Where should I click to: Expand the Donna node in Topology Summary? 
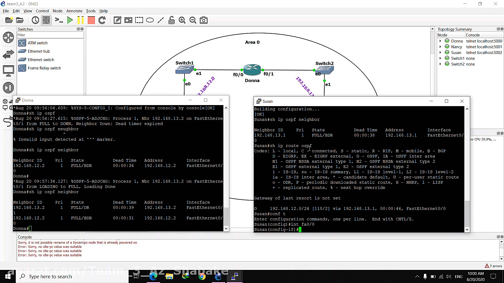click(x=440, y=41)
